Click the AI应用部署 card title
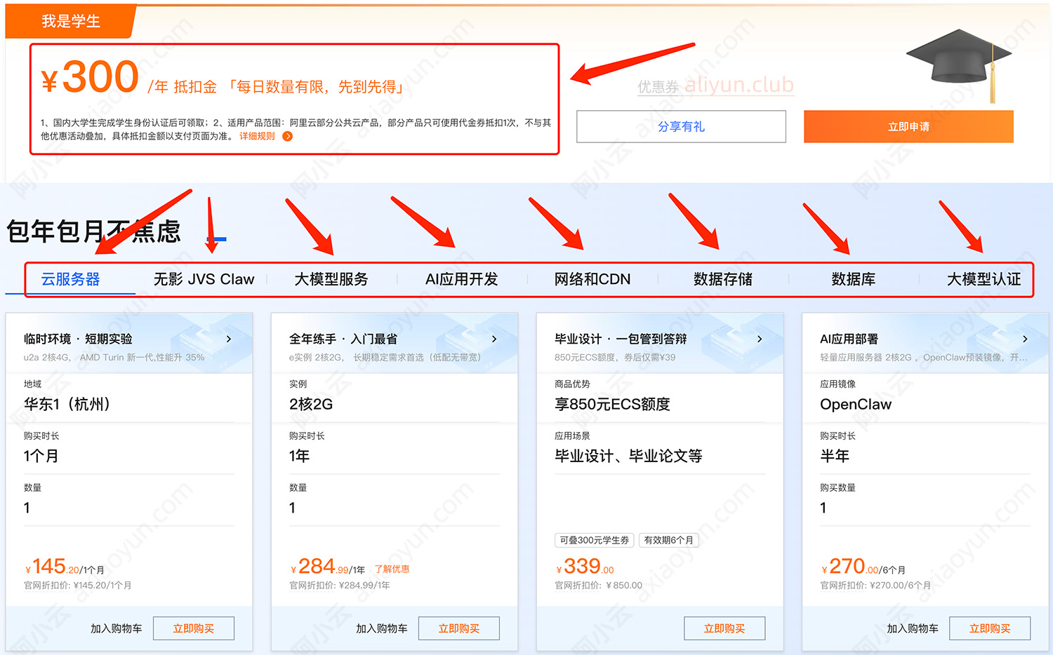1053x655 pixels. tap(849, 339)
